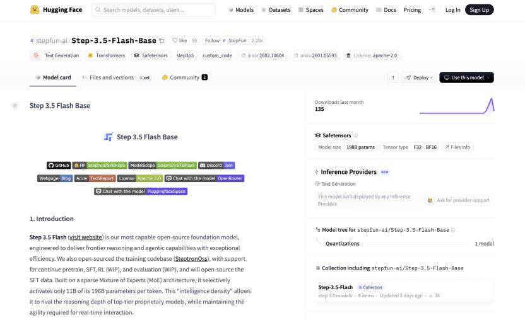Expand the Deploy dropdown
Screen dimensions: 525x320
click(420, 77)
